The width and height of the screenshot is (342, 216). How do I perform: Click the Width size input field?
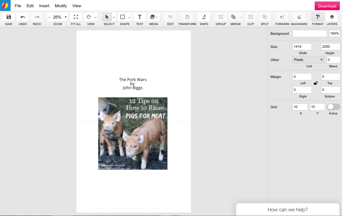pyautogui.click(x=302, y=47)
